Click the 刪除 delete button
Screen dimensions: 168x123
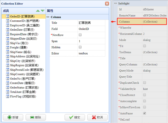(36, 117)
